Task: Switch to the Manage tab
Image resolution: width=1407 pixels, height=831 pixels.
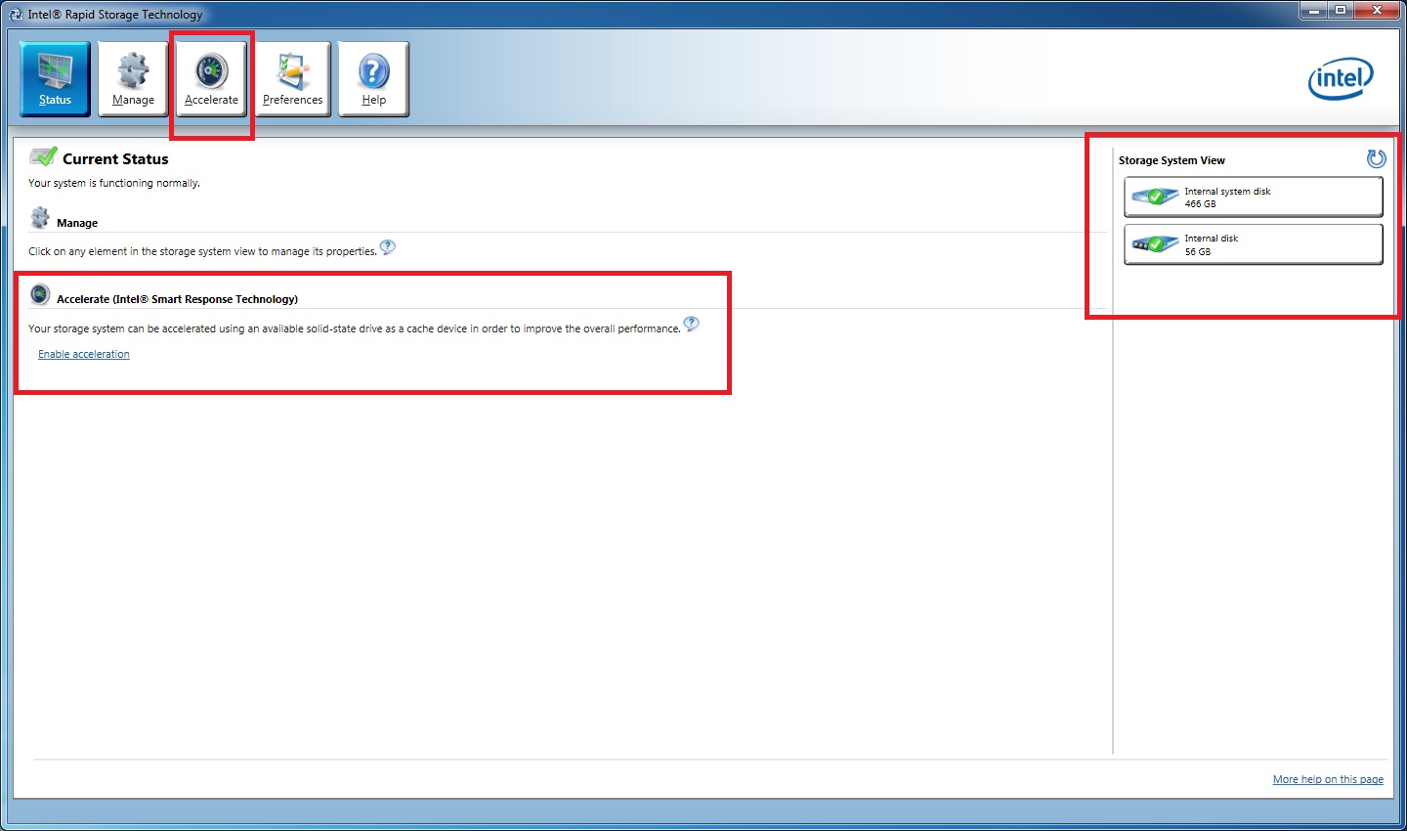Action: (133, 79)
